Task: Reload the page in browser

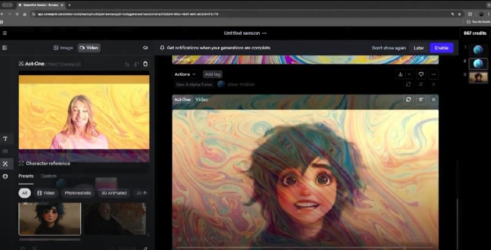Action: click(17, 14)
